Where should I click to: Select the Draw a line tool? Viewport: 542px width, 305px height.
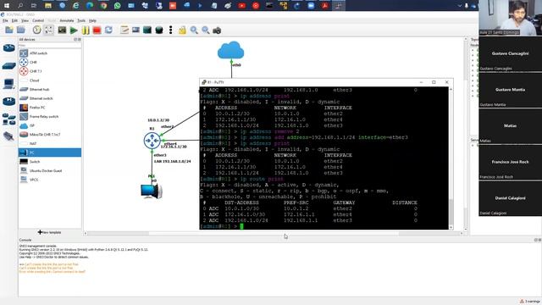tap(170, 30)
